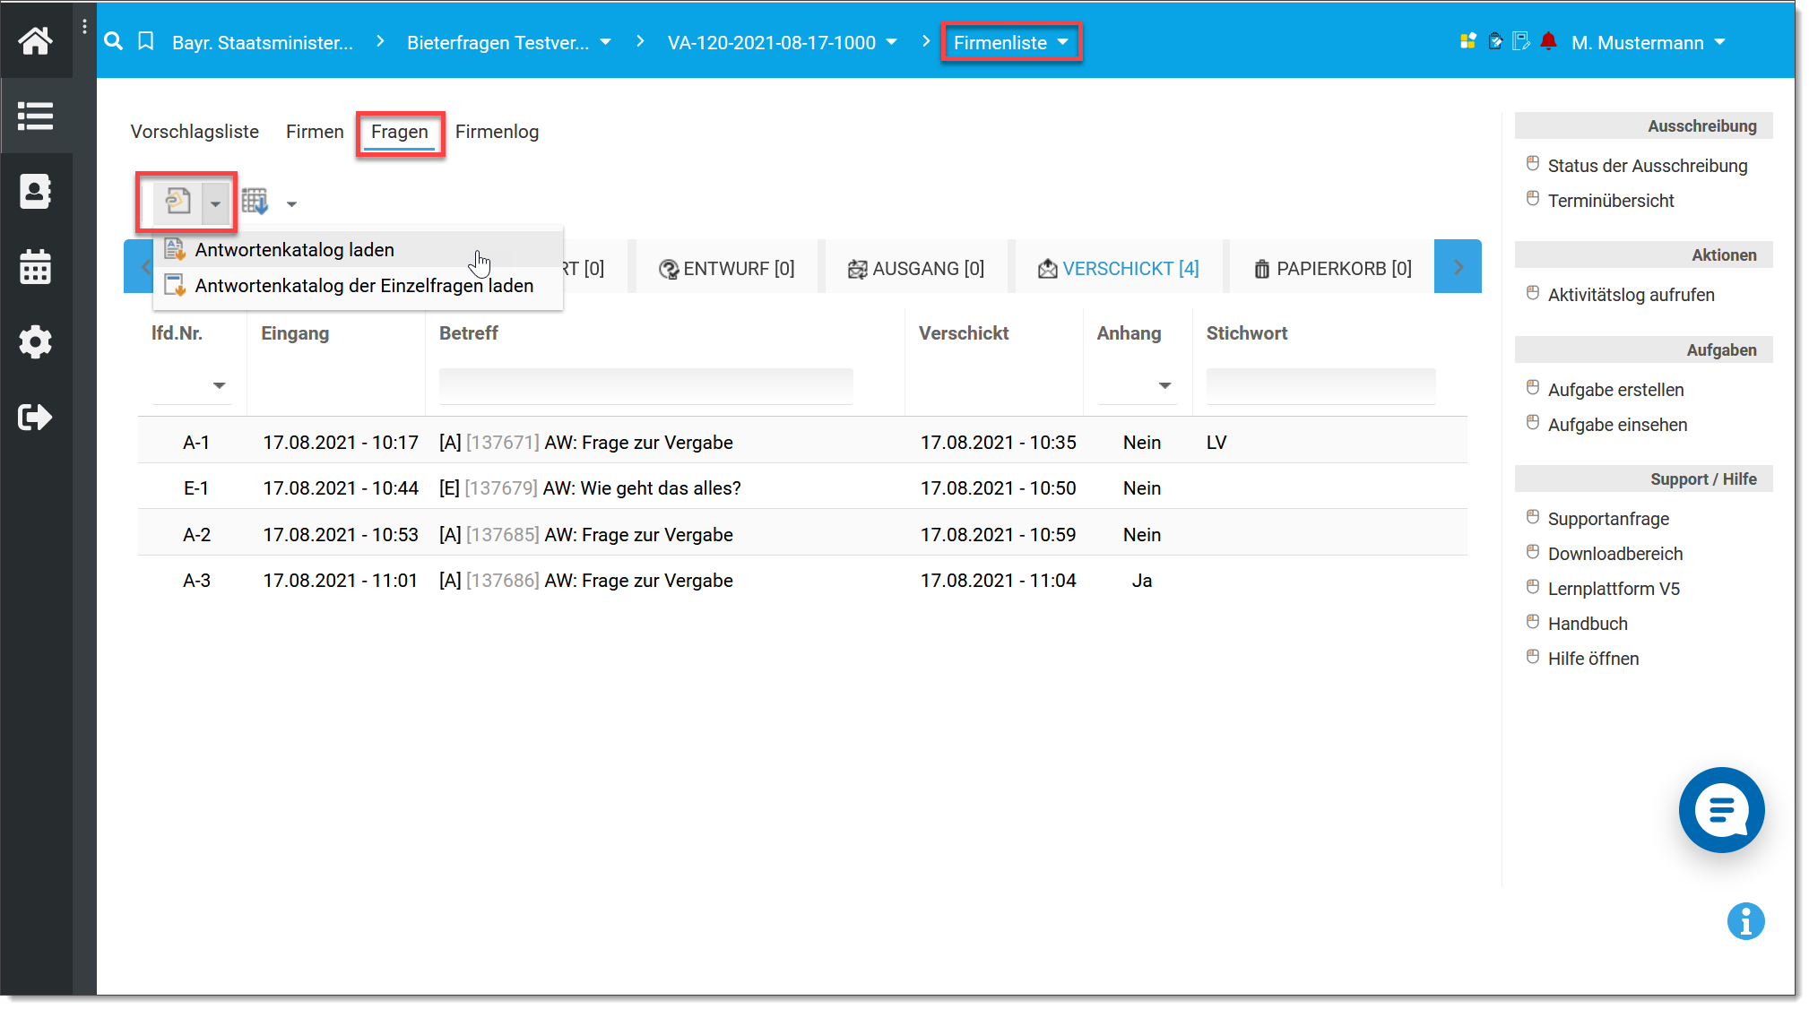This screenshot has height=1009, width=1809.
Task: Open Downloadbereich link
Action: coord(1615,554)
